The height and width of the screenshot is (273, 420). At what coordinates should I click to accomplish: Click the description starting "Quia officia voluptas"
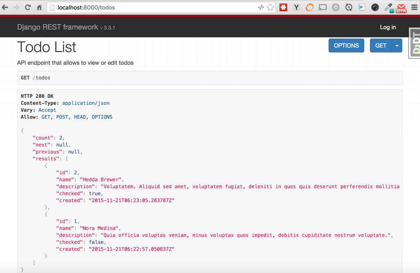pos(245,235)
